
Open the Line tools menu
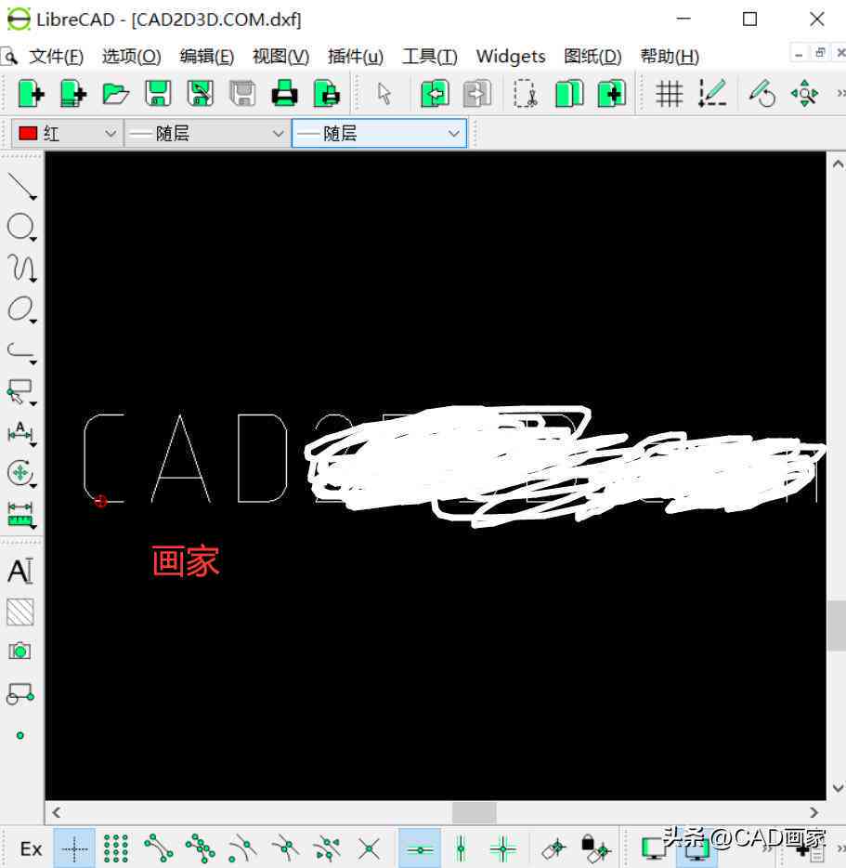[x=21, y=186]
